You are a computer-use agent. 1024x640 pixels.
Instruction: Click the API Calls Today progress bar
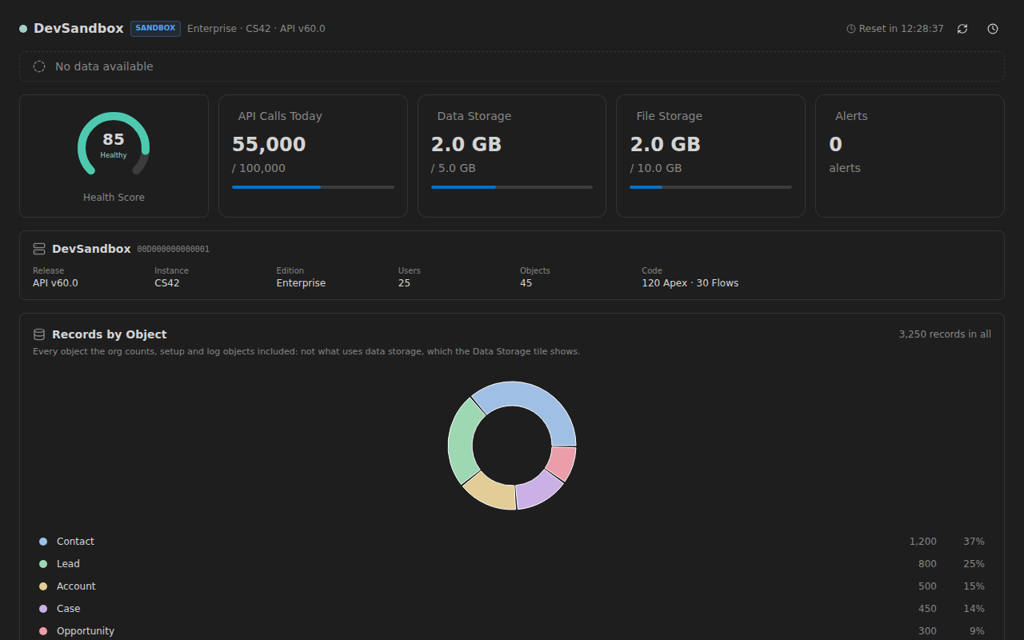[313, 187]
